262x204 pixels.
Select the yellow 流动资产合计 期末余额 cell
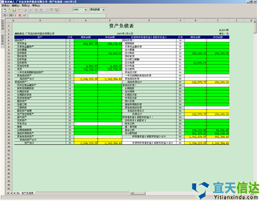(x=86, y=79)
